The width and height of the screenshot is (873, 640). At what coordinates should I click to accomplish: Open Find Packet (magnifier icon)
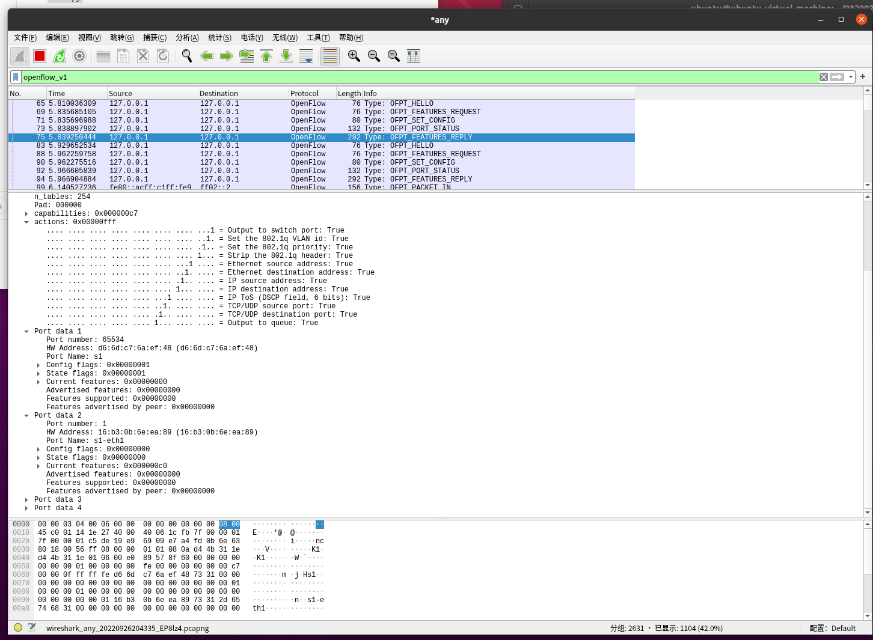coord(187,56)
